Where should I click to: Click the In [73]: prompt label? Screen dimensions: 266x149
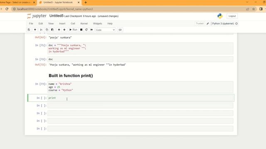[x=41, y=84]
